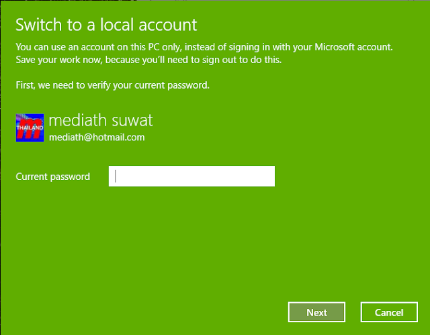
Task: Click the Cancel button
Action: point(389,312)
